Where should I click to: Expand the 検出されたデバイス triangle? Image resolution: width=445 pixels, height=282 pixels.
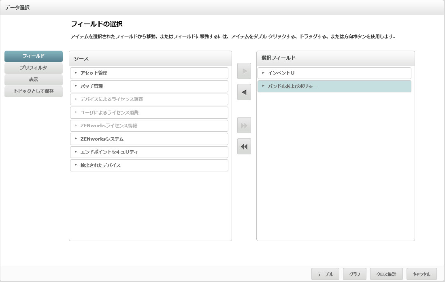[x=76, y=165]
